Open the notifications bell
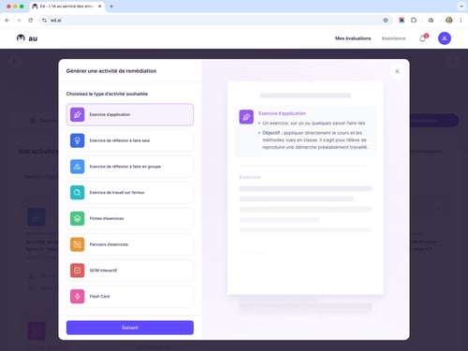Image resolution: width=468 pixels, height=351 pixels. coord(423,38)
